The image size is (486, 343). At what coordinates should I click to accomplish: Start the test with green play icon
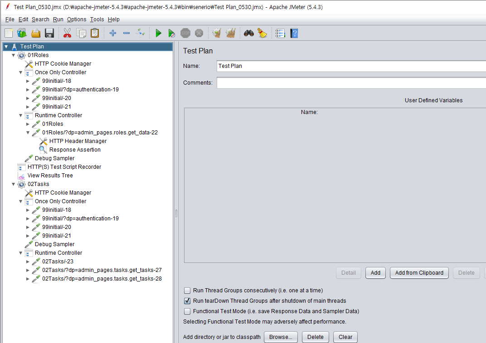pyautogui.click(x=158, y=33)
